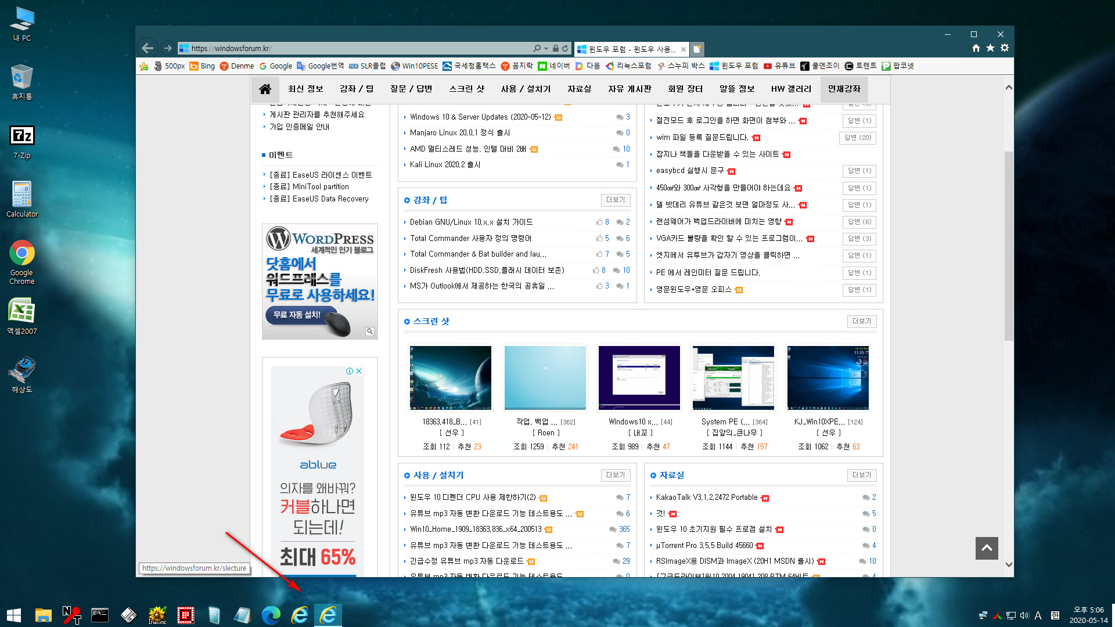Open the 해상도 desktop shortcut
The height and width of the screenshot is (627, 1115).
coord(21,375)
